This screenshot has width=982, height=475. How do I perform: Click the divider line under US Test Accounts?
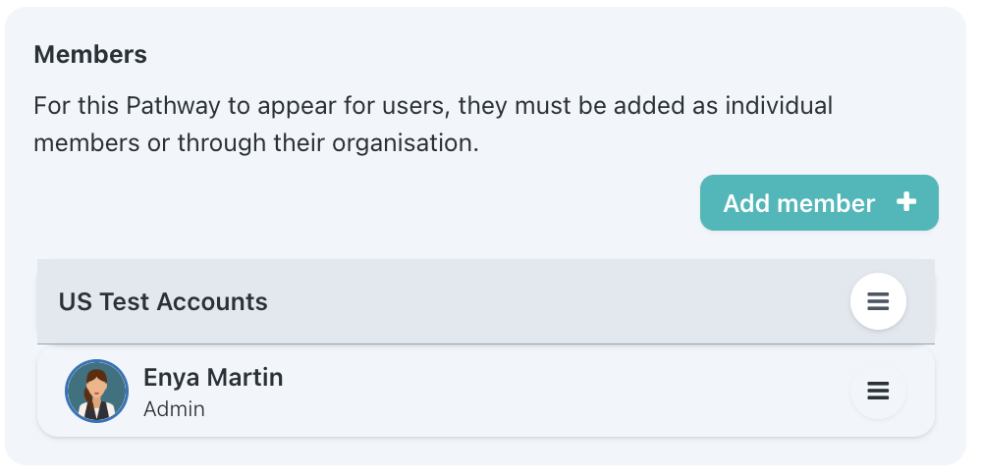point(486,343)
